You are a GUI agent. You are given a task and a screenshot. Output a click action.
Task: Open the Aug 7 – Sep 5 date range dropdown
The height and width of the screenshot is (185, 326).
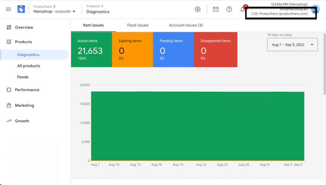pyautogui.click(x=292, y=45)
